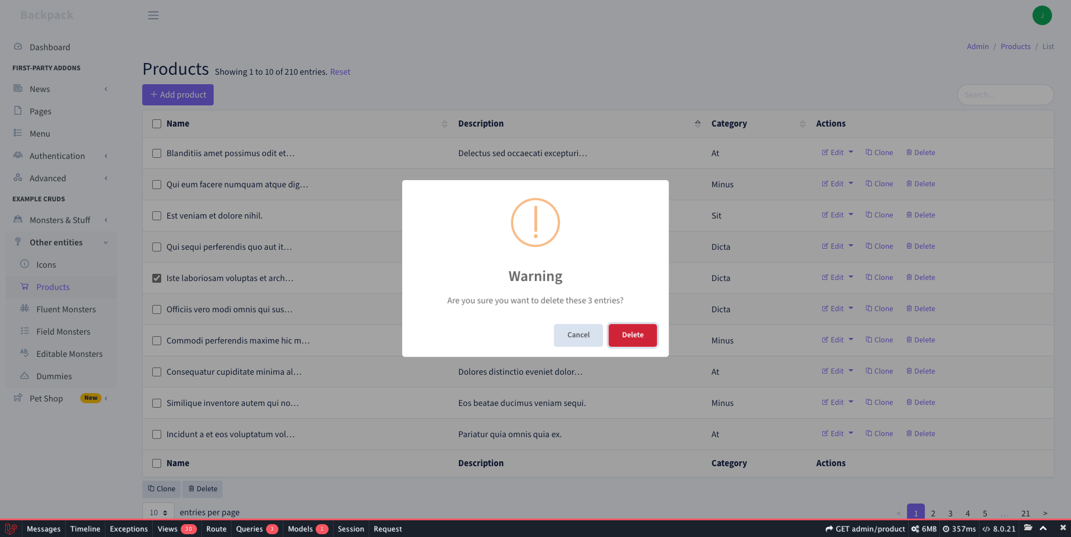Click the Admin breadcrumb link

tap(977, 46)
